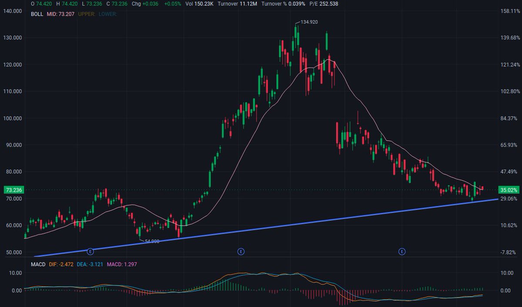Image resolution: width=522 pixels, height=307 pixels.
Task: Click the BOLL MID value 73.207
Action: click(x=60, y=14)
